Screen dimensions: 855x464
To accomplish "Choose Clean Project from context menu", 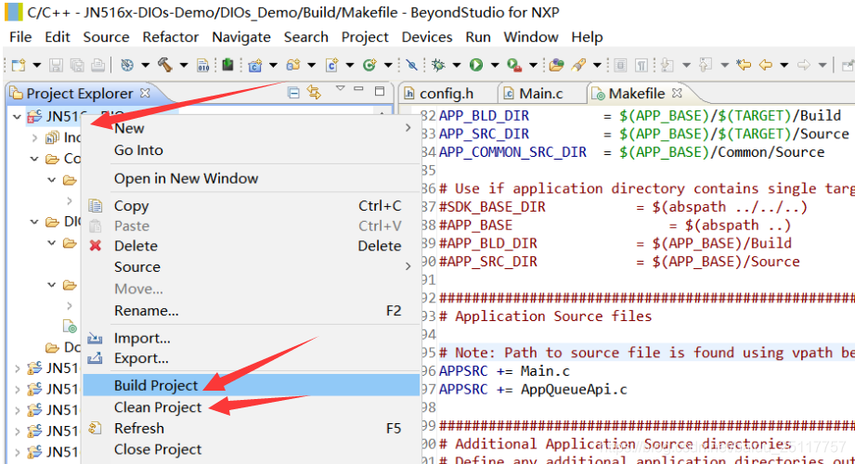I will pyautogui.click(x=252, y=406).
